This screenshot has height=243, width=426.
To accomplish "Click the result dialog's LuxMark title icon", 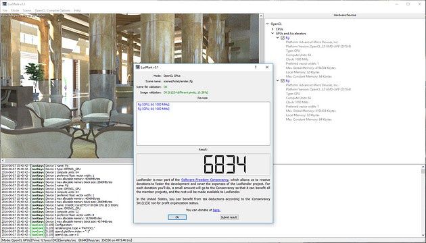I will point(138,67).
